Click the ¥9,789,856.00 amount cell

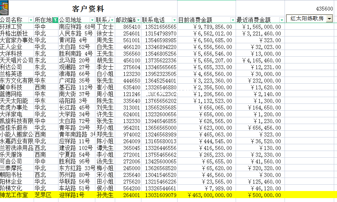(x=207, y=27)
